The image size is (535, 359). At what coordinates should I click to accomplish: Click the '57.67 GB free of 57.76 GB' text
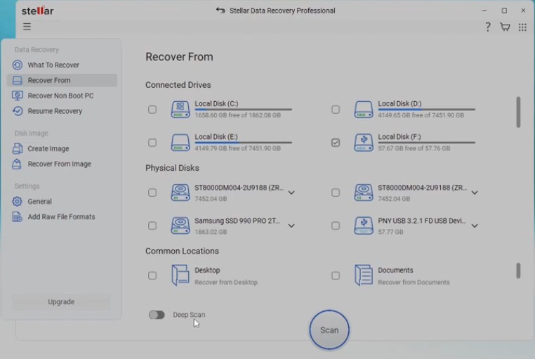click(414, 148)
